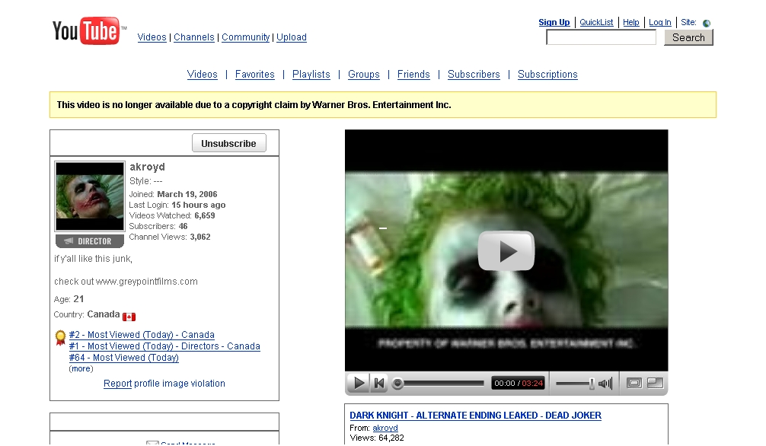Click the Search button
Image resolution: width=766 pixels, height=446 pixels.
point(688,37)
